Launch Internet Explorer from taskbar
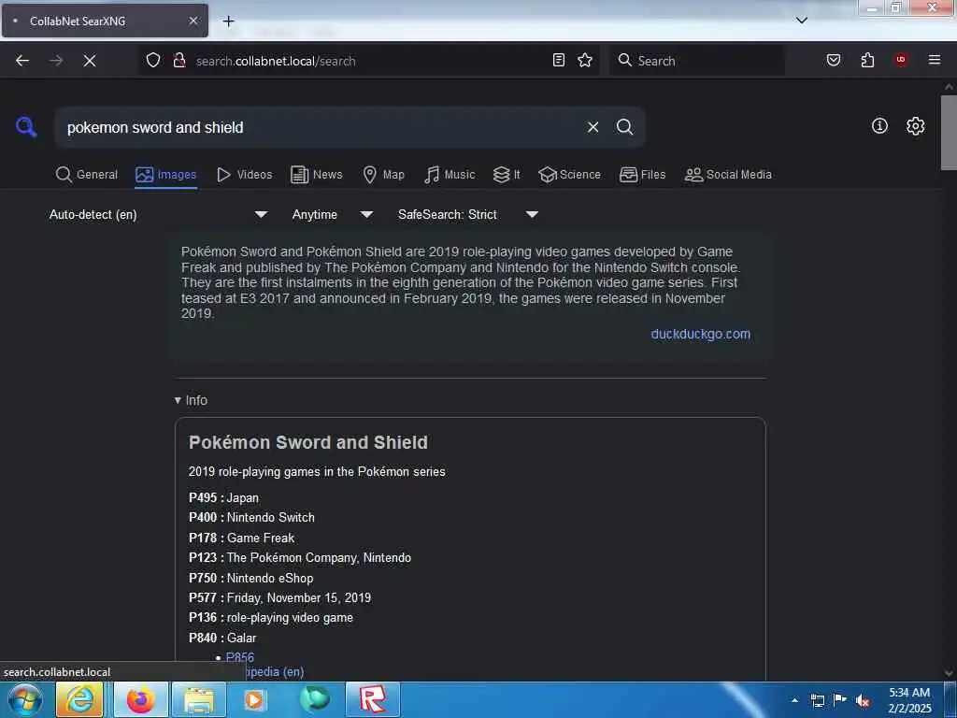 (80, 699)
